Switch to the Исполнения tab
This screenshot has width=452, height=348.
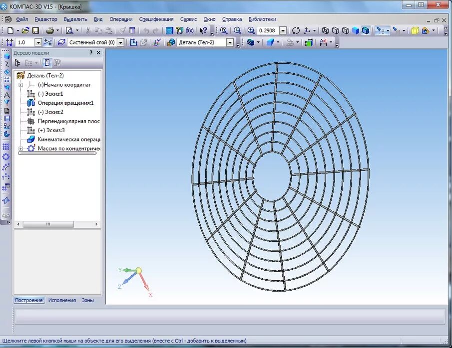click(62, 300)
